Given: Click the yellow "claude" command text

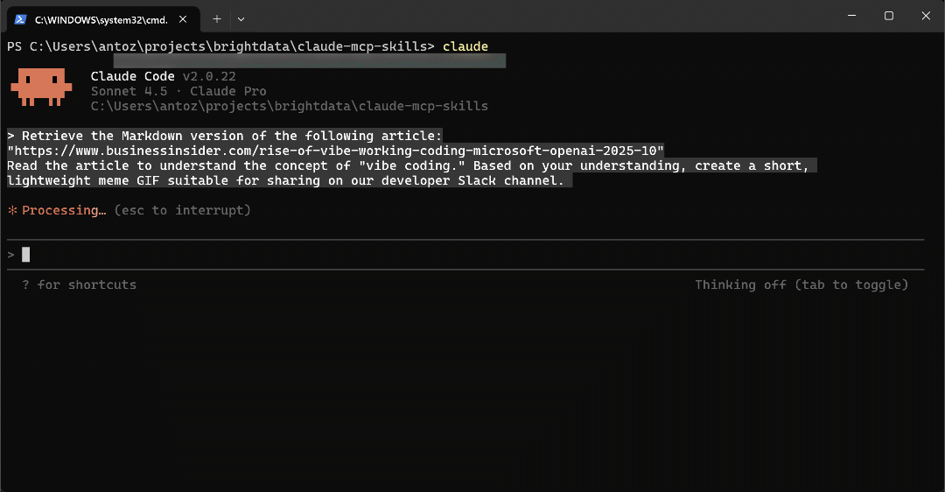Looking at the screenshot, I should pos(465,46).
